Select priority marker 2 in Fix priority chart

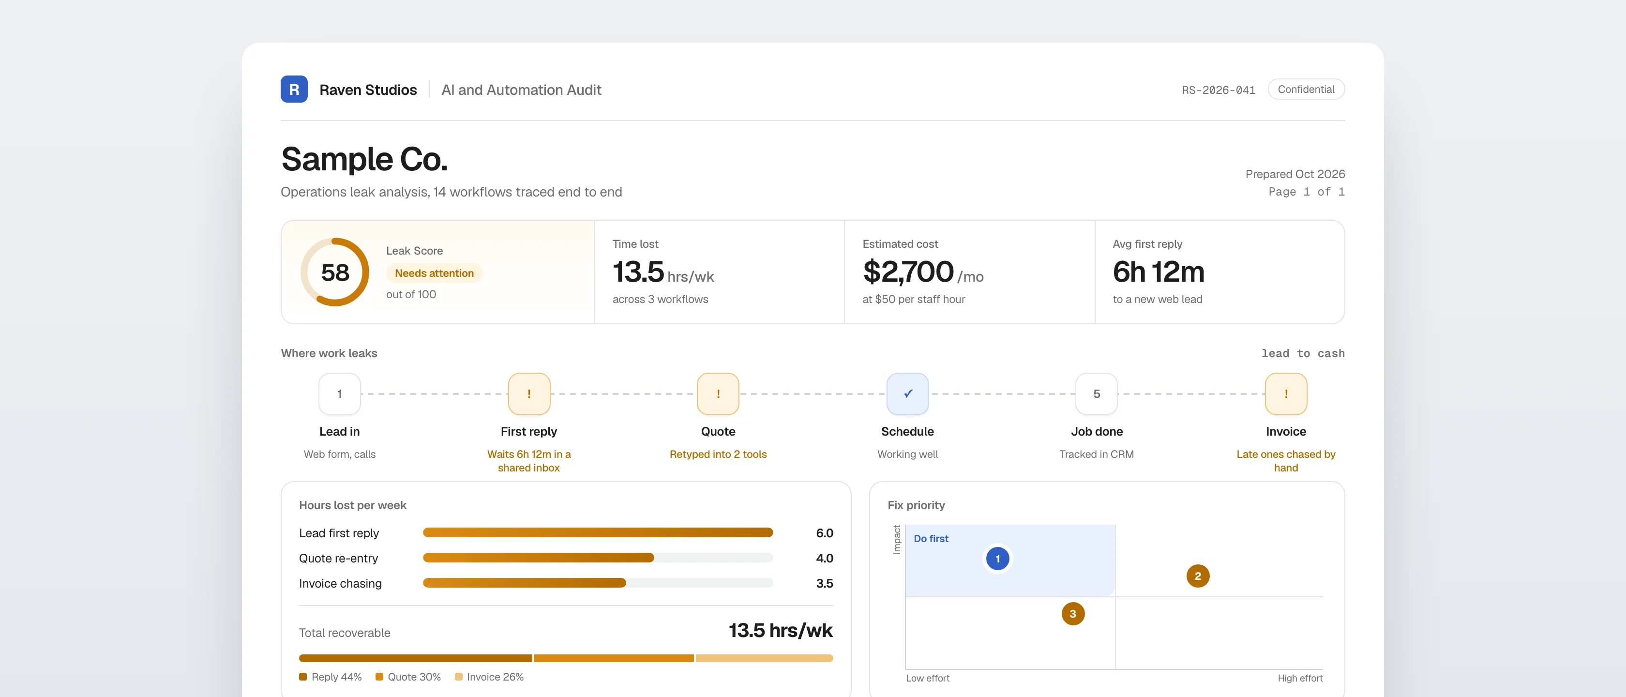(x=1197, y=576)
